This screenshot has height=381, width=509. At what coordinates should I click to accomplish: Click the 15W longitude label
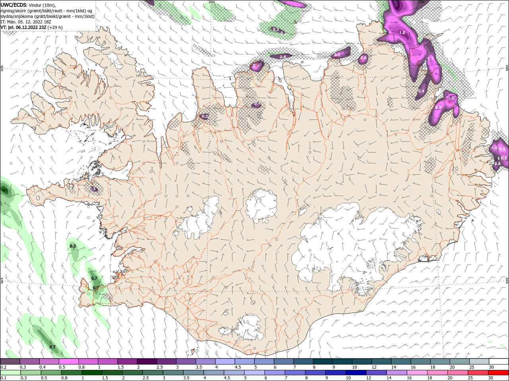(421, 2)
